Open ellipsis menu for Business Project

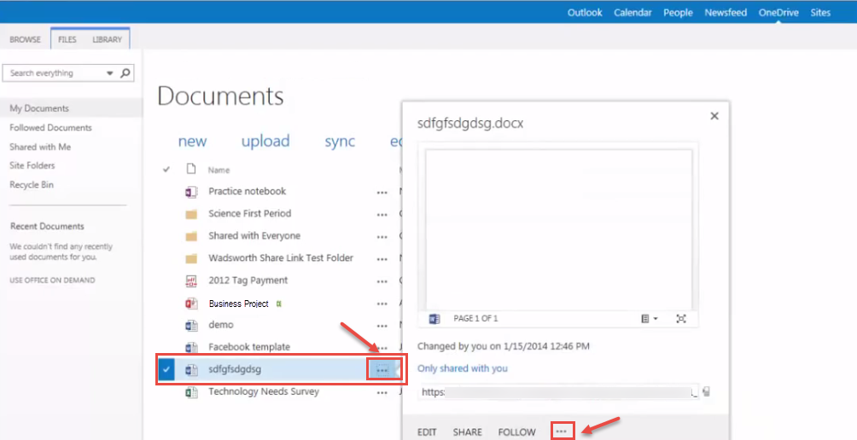[382, 304]
